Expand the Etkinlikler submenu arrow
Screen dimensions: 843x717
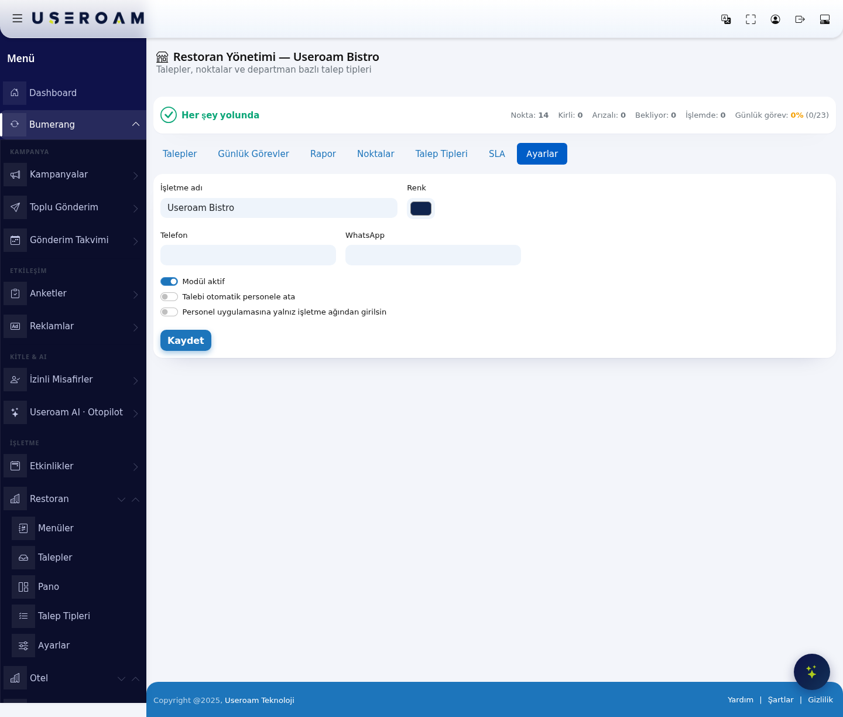[x=136, y=467]
